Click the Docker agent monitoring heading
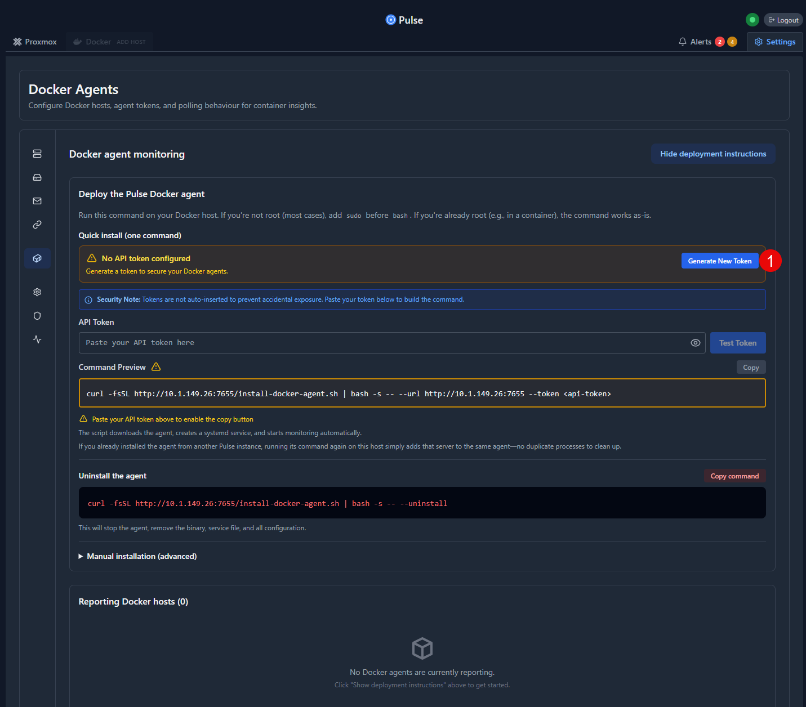The image size is (806, 707). pyautogui.click(x=127, y=154)
